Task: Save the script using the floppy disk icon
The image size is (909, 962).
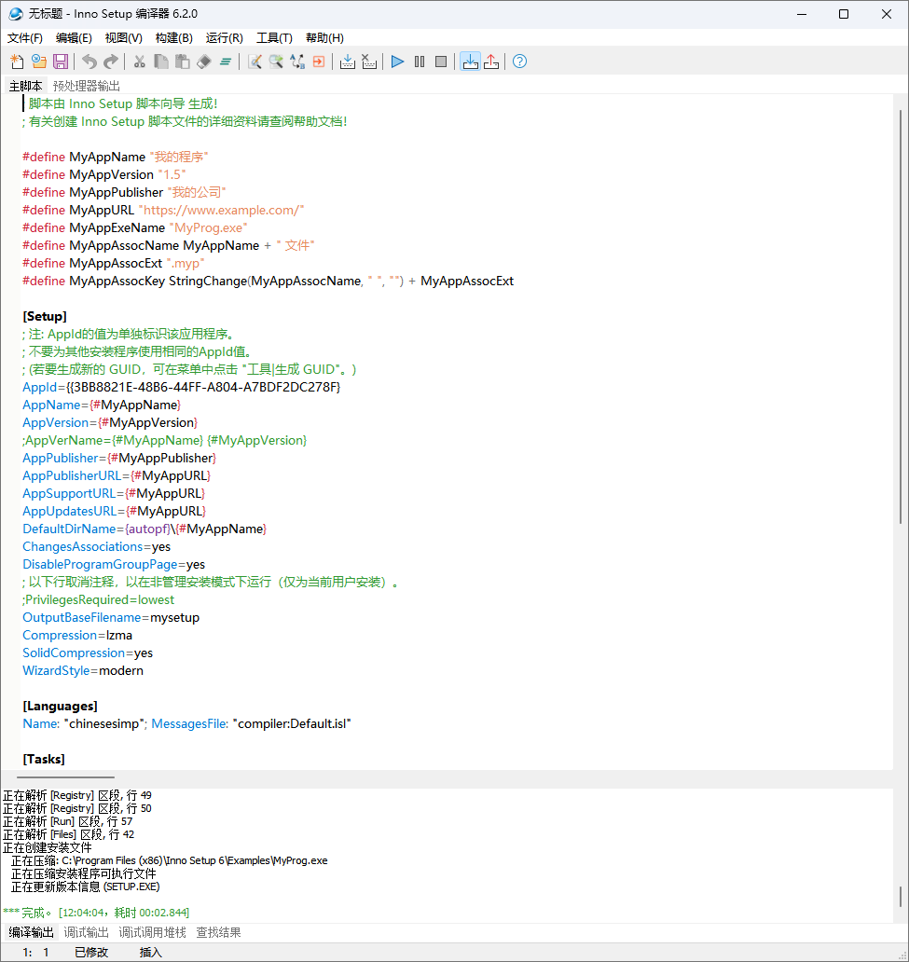Action: click(x=61, y=62)
